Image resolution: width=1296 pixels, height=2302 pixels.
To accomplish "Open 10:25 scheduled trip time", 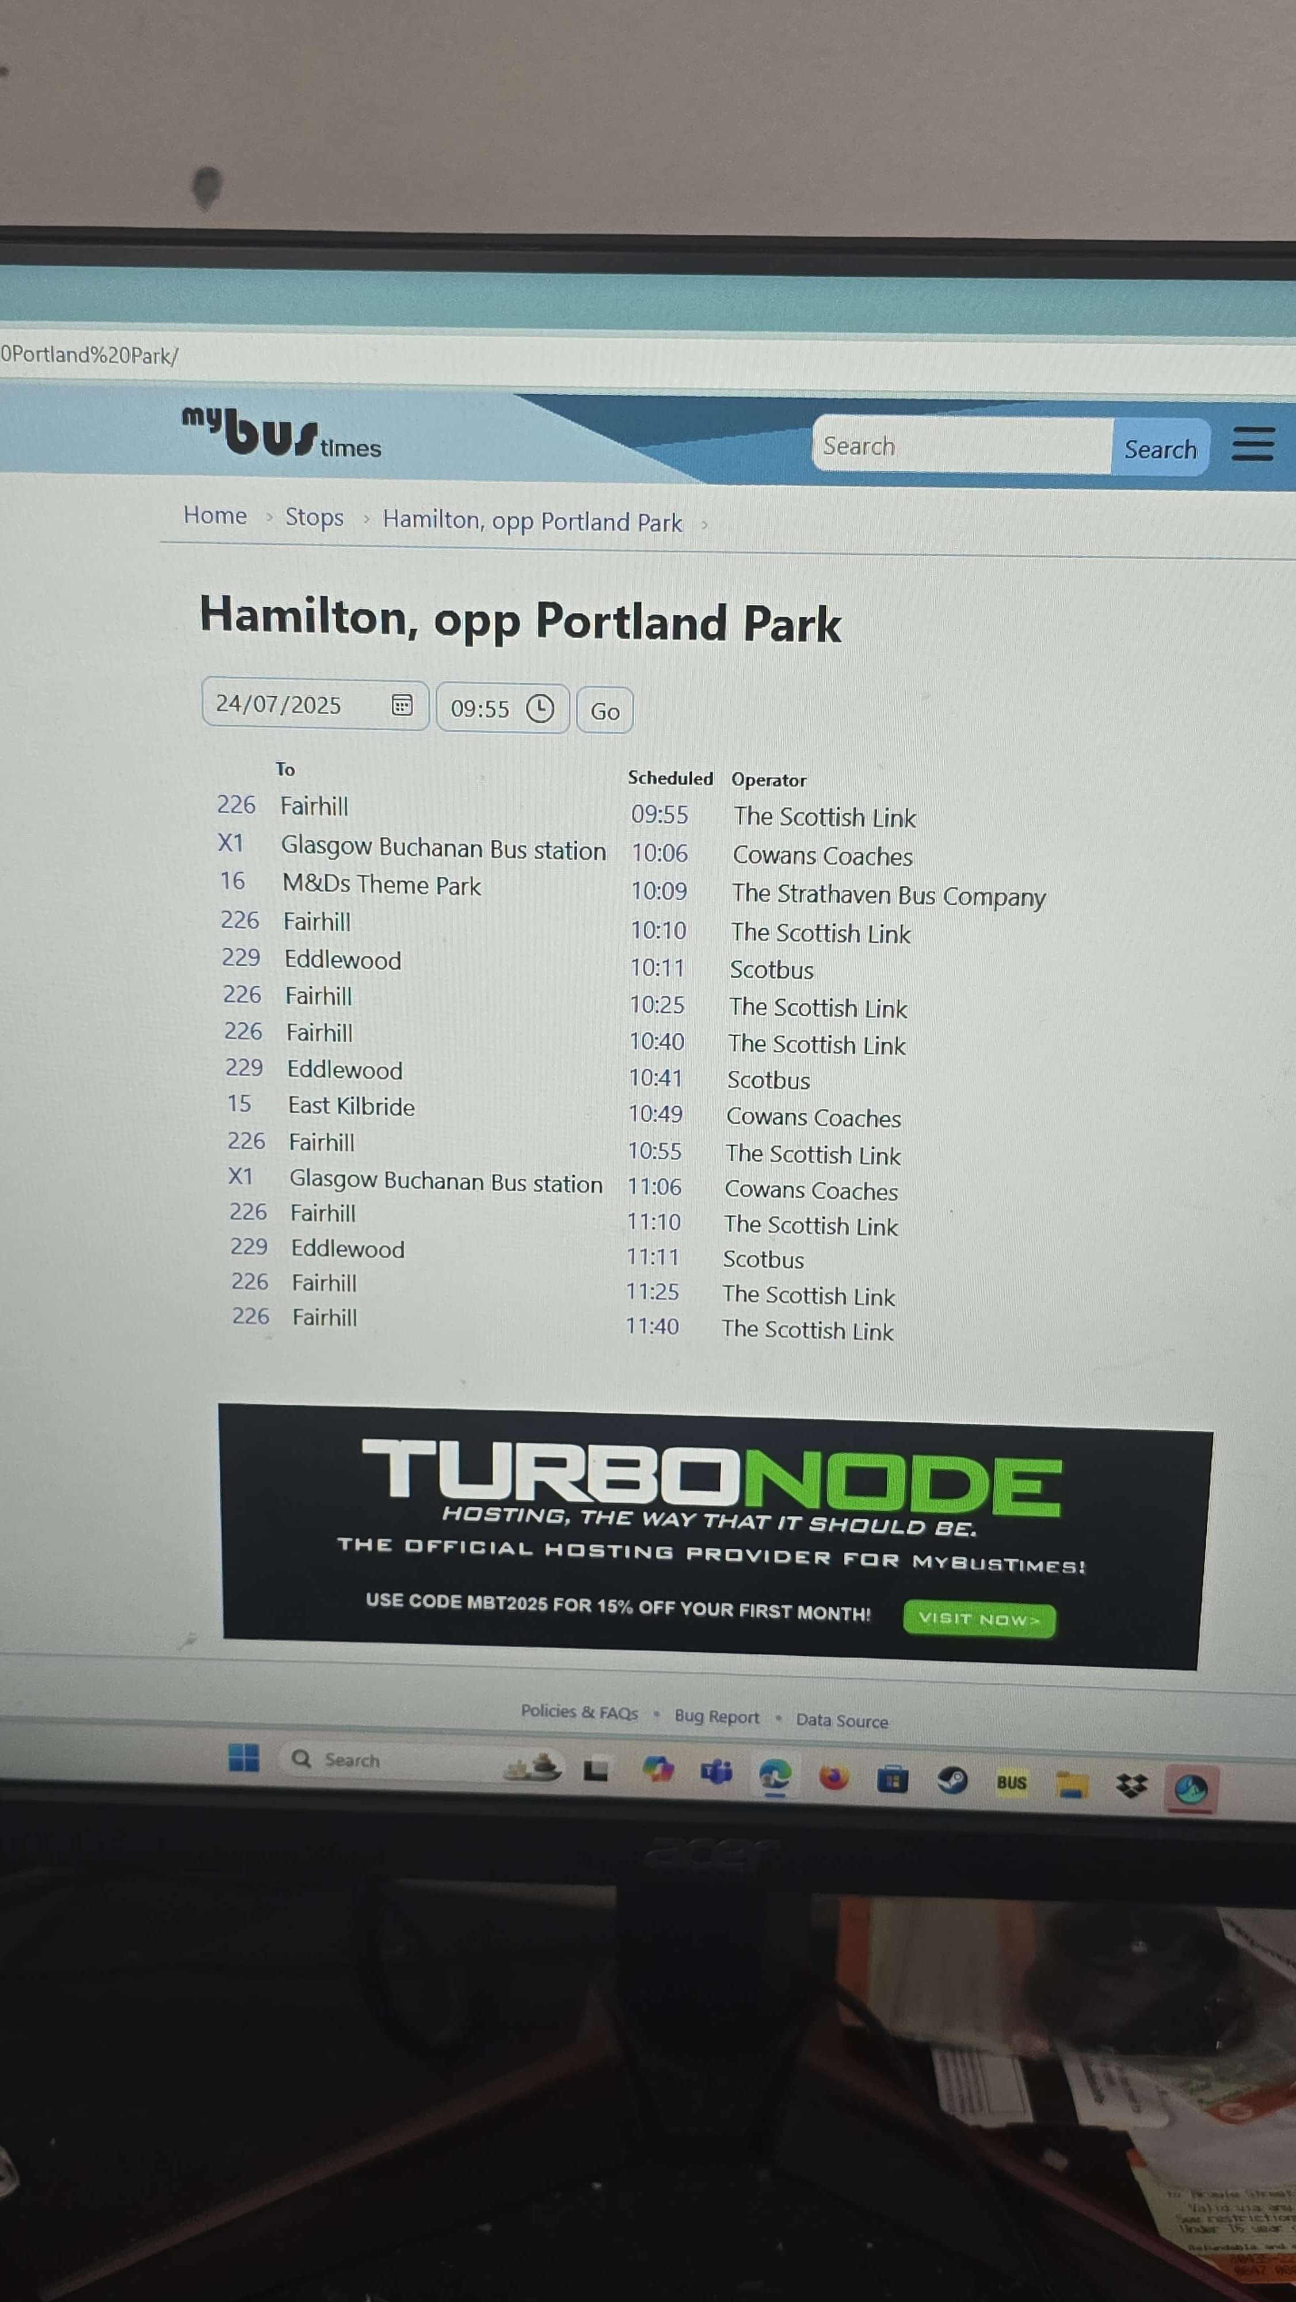I will pos(657,1004).
